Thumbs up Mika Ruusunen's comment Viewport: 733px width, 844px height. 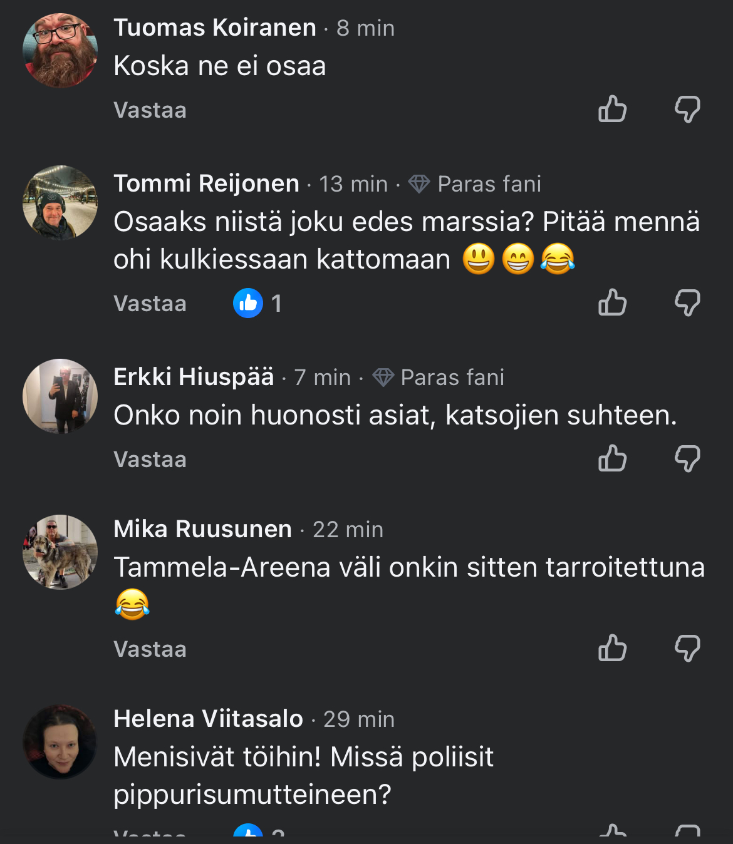tap(612, 649)
